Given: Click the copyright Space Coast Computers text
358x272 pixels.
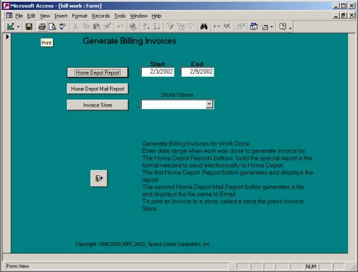Looking at the screenshot, I should [x=142, y=244].
